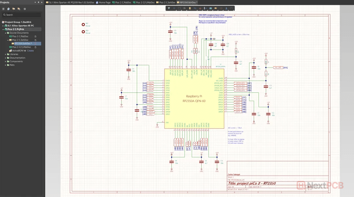
Task: Expand the SL1 Xilinx Spartan-IIE PC project
Action: (3, 26)
